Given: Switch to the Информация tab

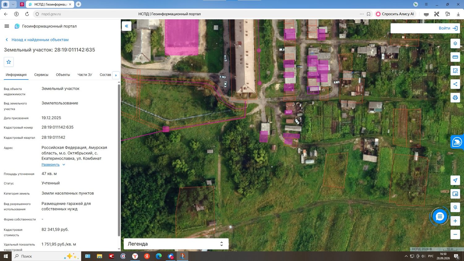Looking at the screenshot, I should tap(16, 75).
